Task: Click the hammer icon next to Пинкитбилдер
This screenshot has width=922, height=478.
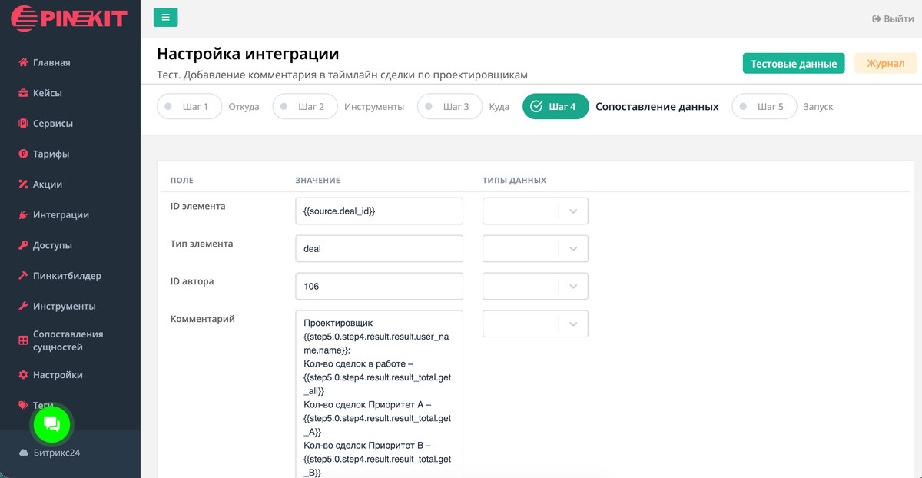Action: pos(23,276)
